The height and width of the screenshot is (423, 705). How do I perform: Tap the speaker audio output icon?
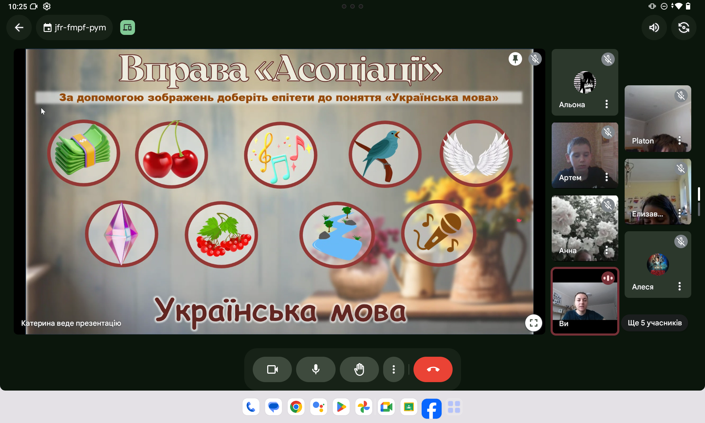[654, 27]
